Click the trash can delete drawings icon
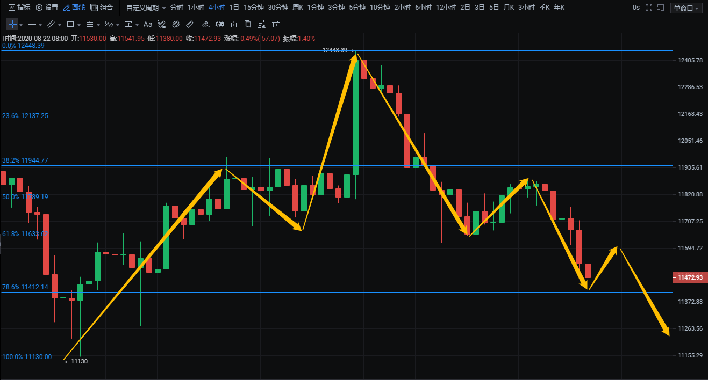The image size is (708, 380). point(276,24)
